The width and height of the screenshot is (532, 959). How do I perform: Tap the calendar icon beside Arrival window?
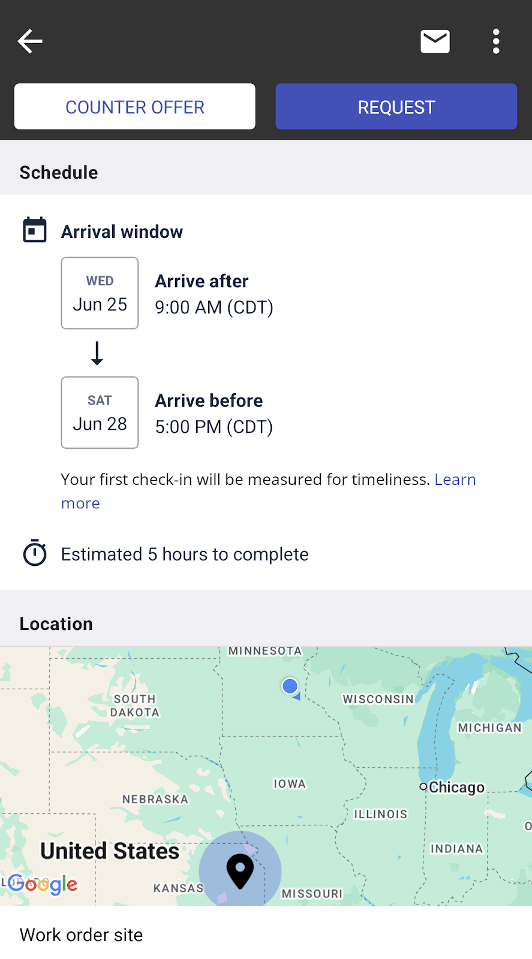(x=35, y=230)
